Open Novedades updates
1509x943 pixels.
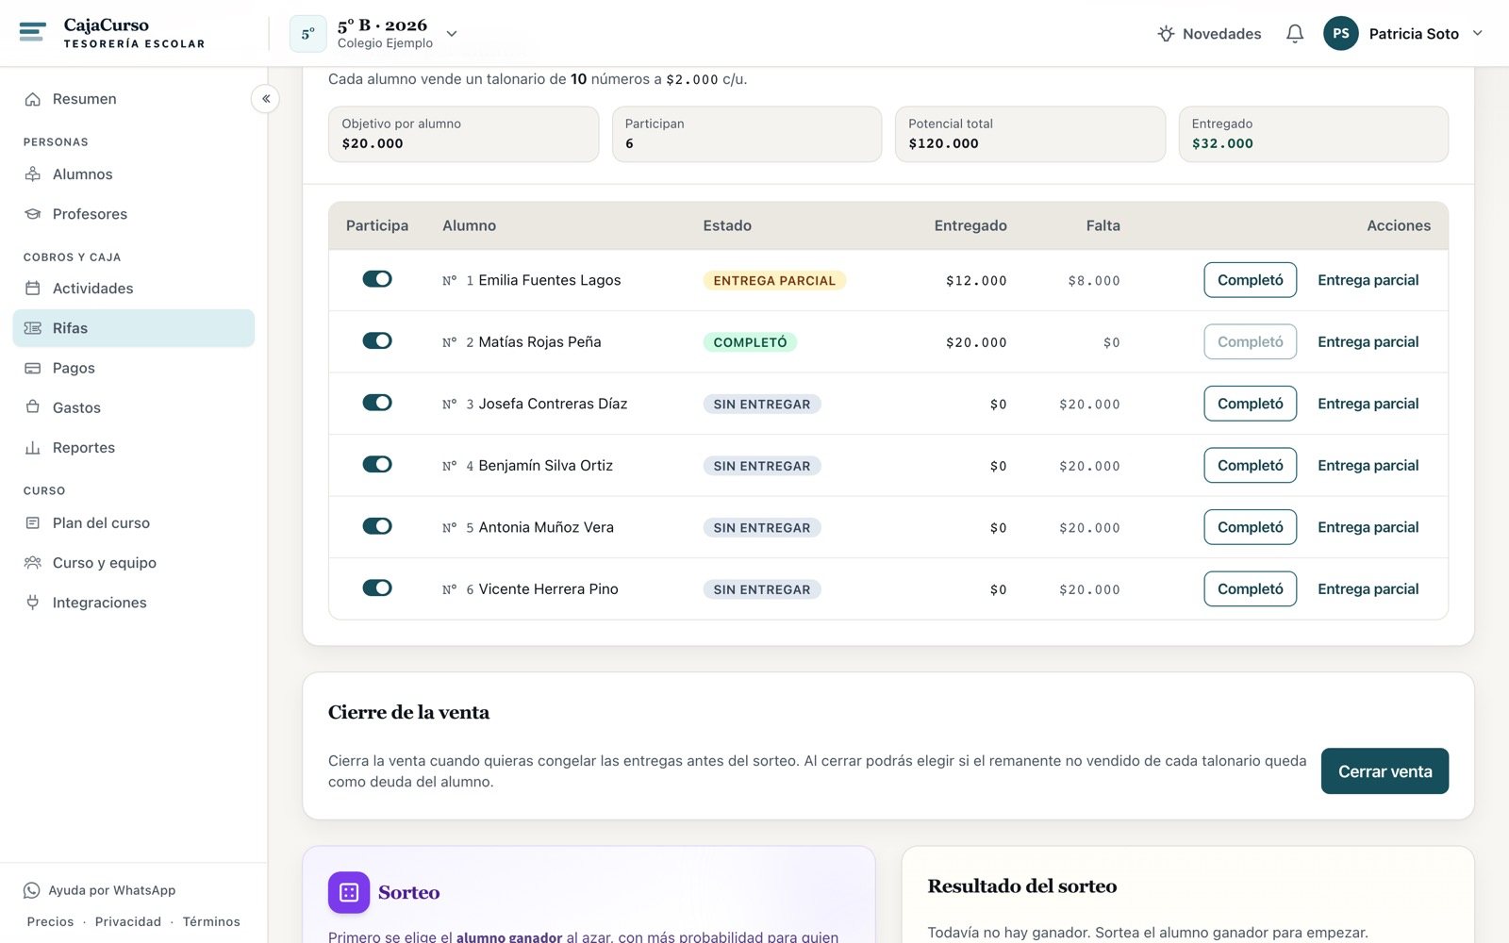[1209, 34]
